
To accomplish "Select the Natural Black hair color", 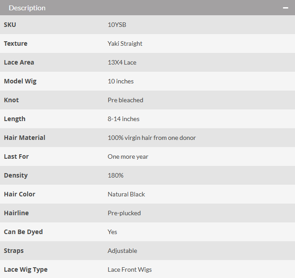I will [126, 194].
